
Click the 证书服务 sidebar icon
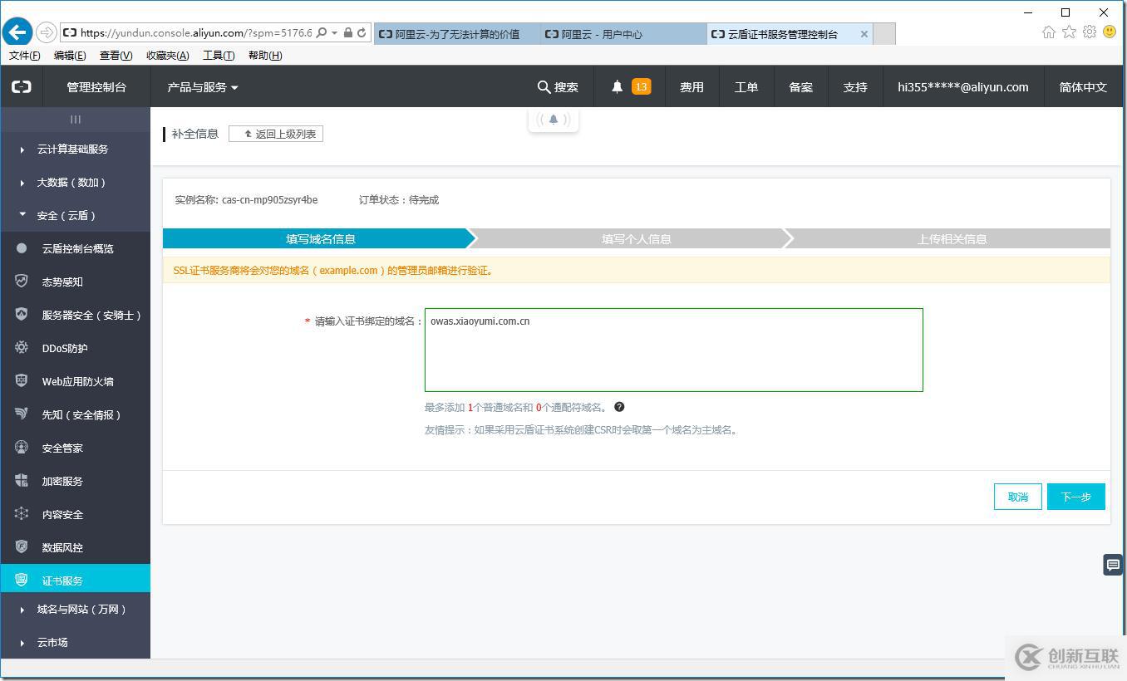coord(22,580)
